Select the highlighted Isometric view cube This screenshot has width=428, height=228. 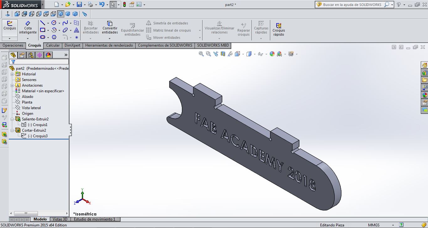pos(61,14)
